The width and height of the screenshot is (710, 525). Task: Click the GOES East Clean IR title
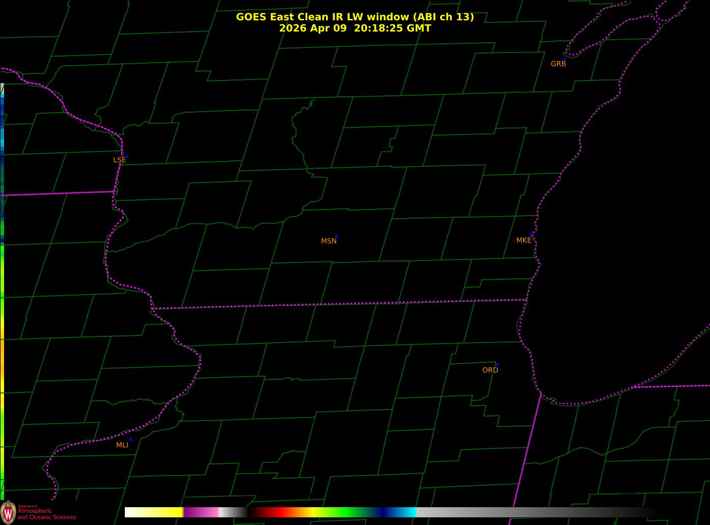[x=355, y=17]
